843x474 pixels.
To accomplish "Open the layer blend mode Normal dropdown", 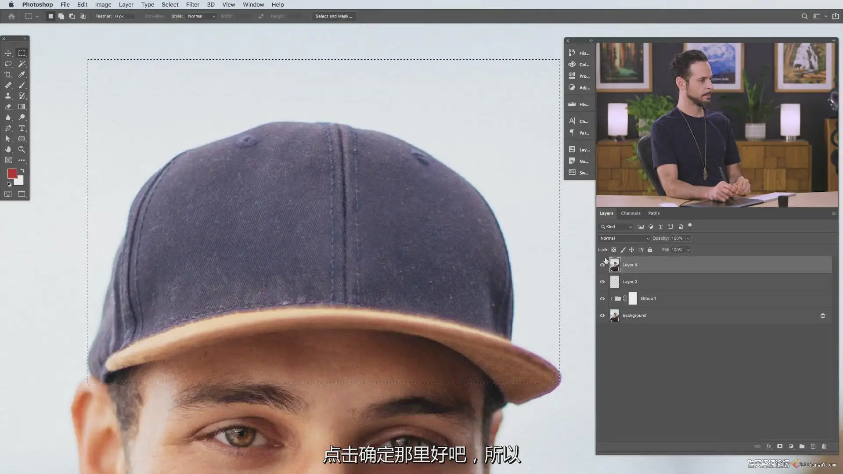I will click(624, 238).
